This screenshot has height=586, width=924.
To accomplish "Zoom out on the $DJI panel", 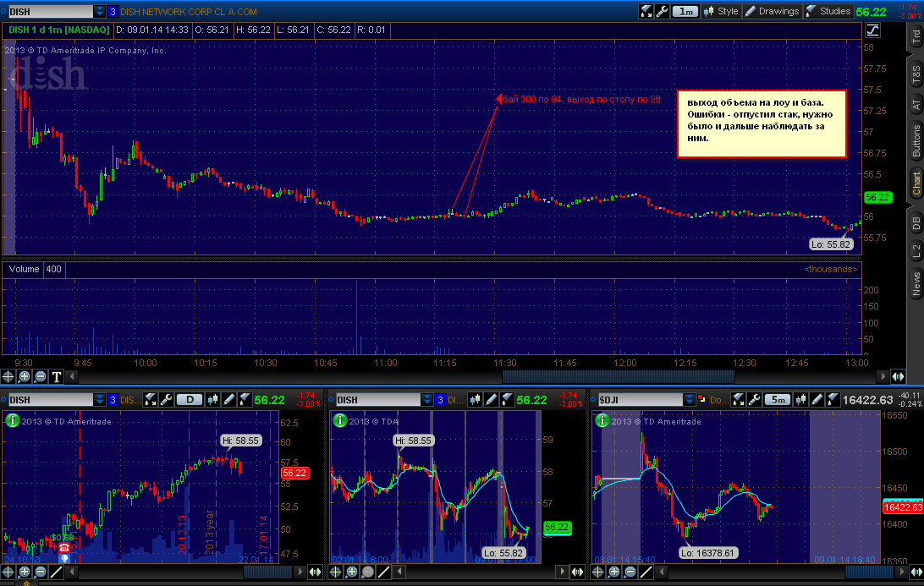I will (x=630, y=572).
